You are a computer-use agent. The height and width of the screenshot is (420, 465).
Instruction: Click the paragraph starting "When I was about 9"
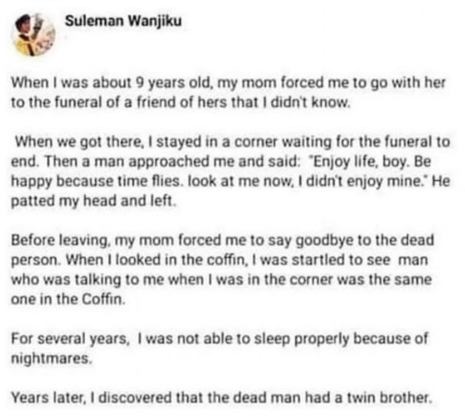[x=228, y=92]
